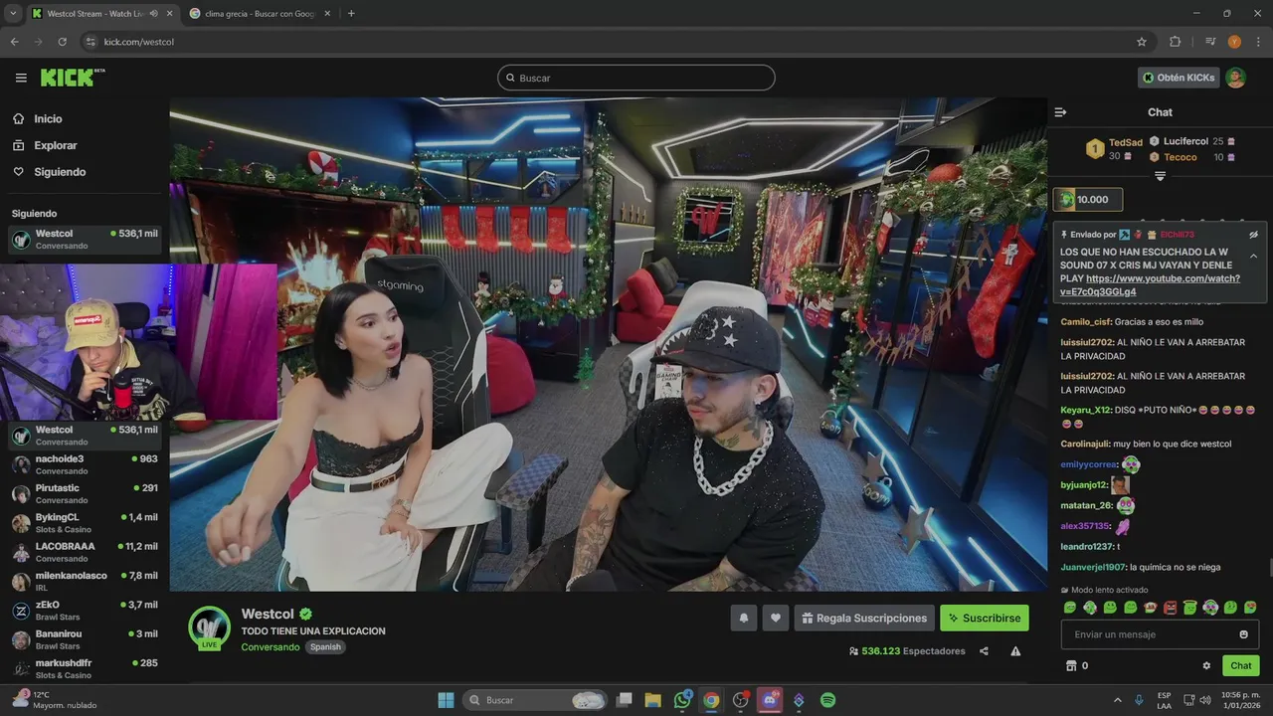Screen dimensions: 1273x716
Task: Open Chrome extensions puzzle icon
Action: tap(1175, 42)
